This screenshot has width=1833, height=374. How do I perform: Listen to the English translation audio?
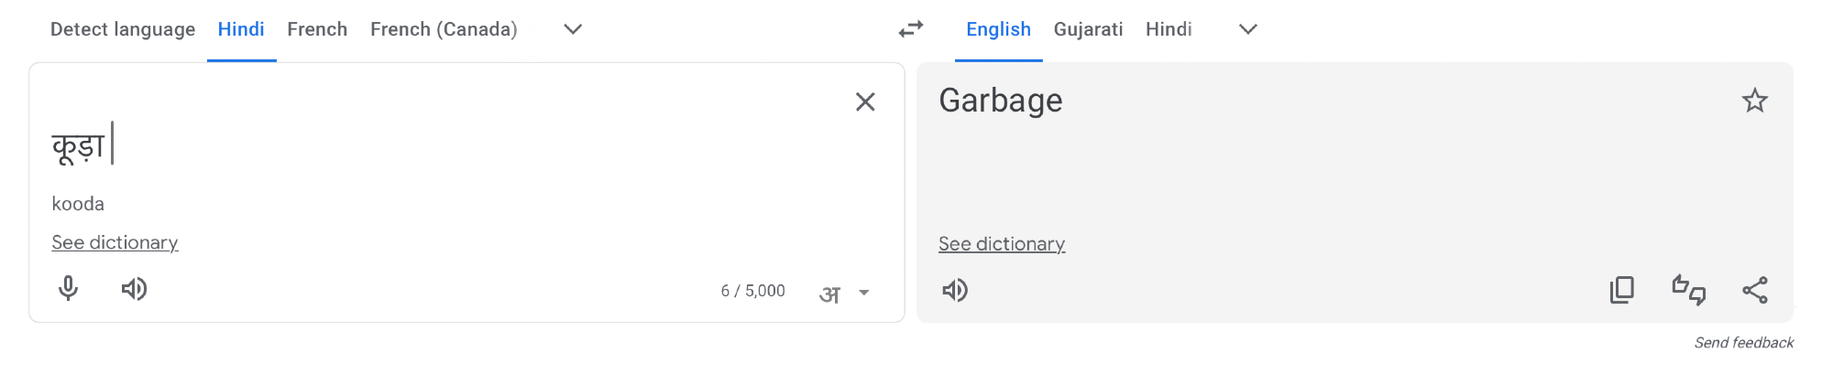pyautogui.click(x=955, y=291)
